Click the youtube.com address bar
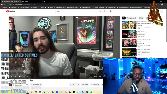 click(81, 5)
